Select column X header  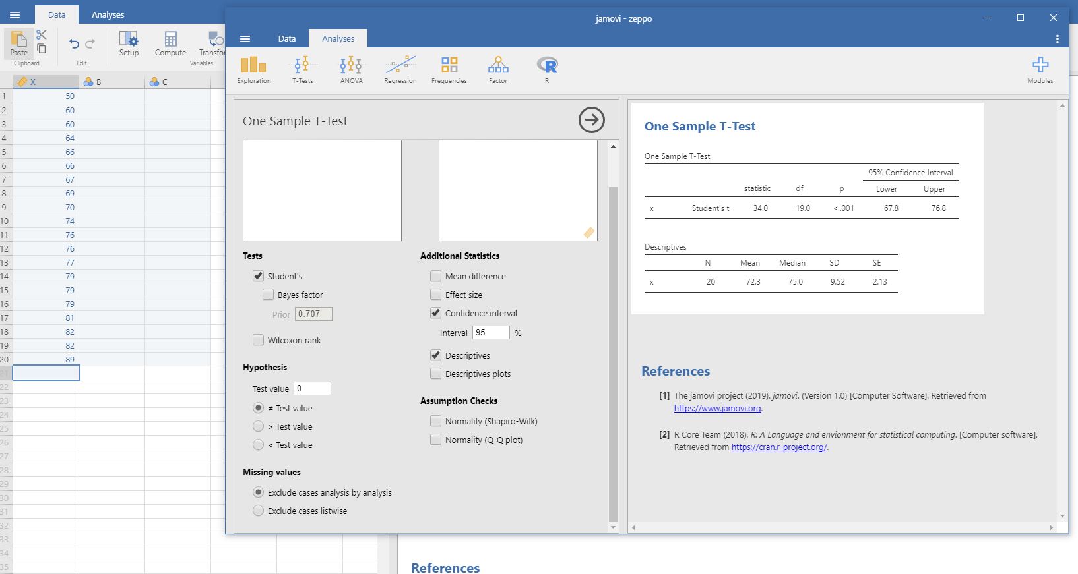pyautogui.click(x=46, y=82)
